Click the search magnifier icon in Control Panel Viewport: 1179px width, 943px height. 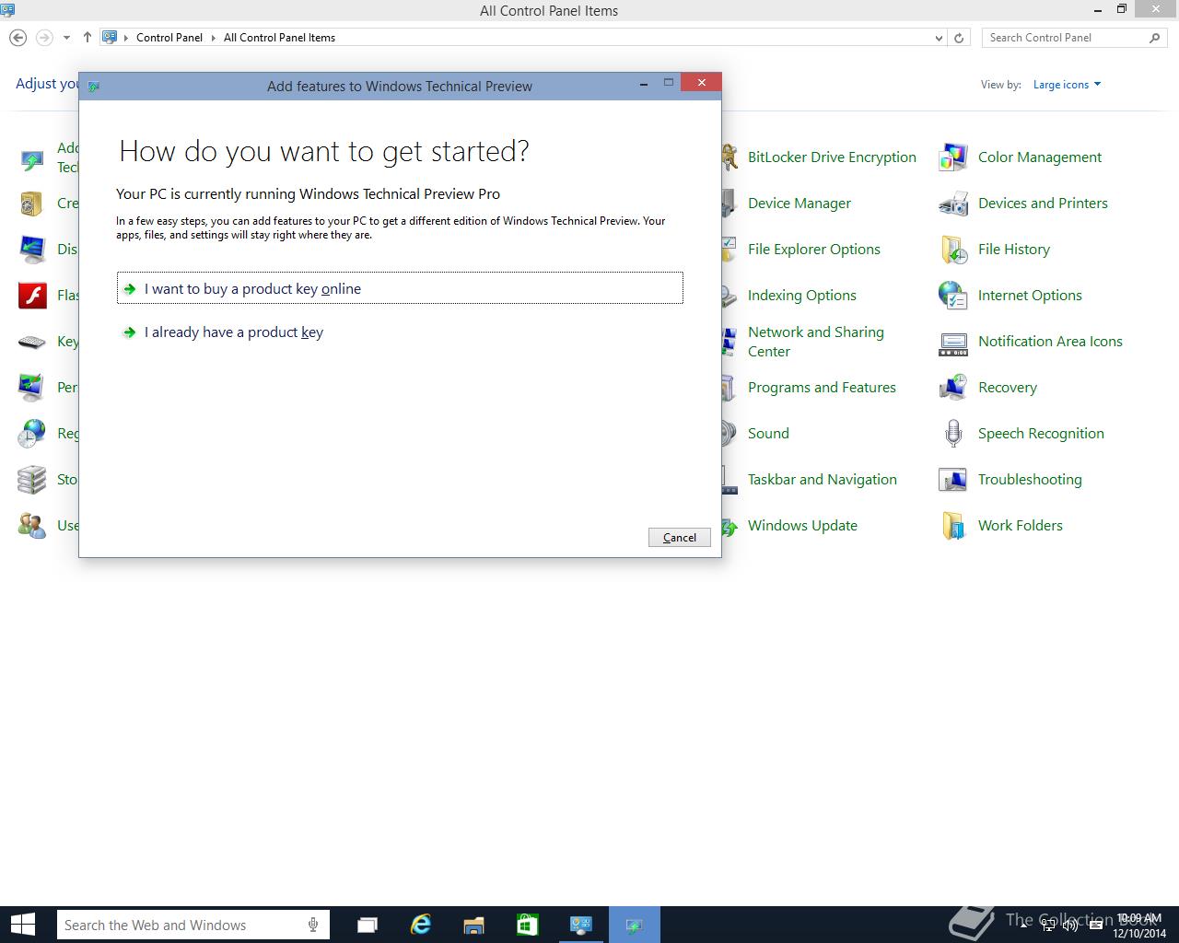[1155, 38]
